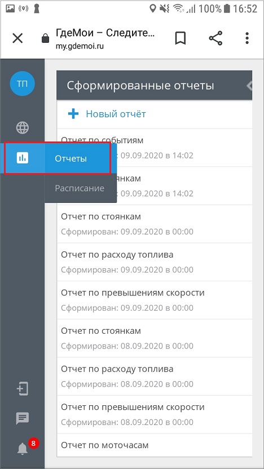This screenshot has width=264, height=469.
Task: Select the reports bar chart sidebar icon
Action: click(x=23, y=157)
